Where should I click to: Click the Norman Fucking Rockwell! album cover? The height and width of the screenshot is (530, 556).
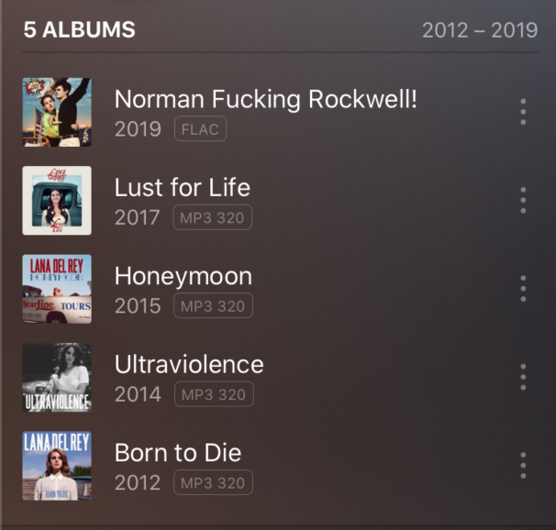(x=57, y=112)
